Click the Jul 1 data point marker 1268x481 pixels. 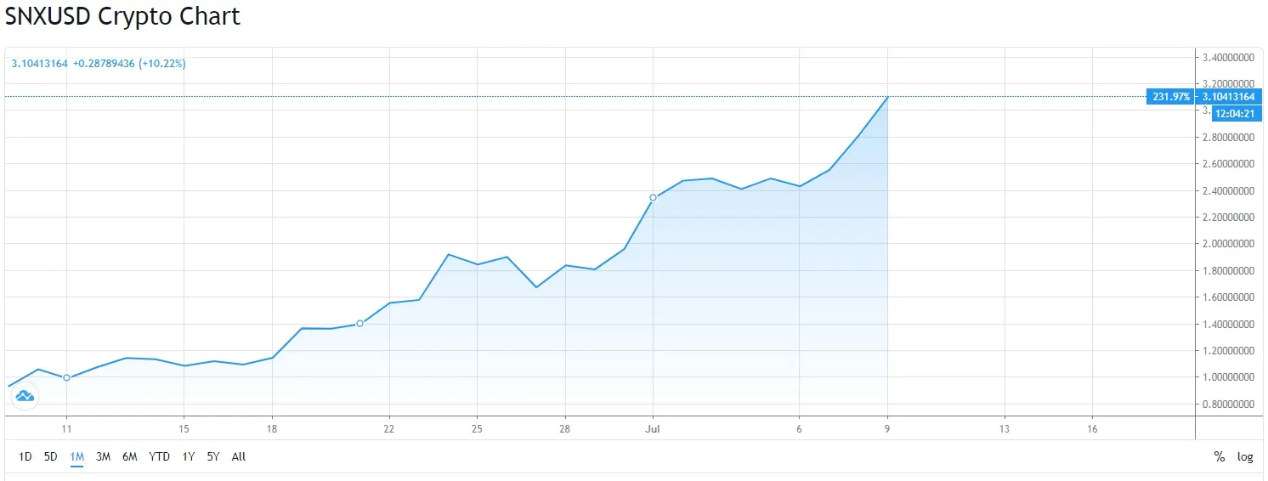[x=653, y=198]
